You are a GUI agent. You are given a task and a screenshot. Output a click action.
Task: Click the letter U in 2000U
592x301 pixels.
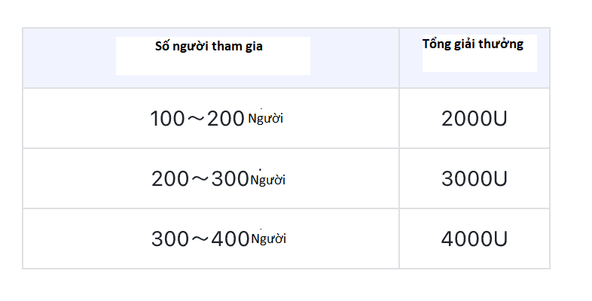tap(500, 118)
